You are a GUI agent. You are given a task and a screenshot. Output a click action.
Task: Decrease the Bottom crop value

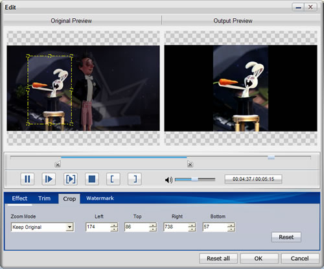pos(231,229)
